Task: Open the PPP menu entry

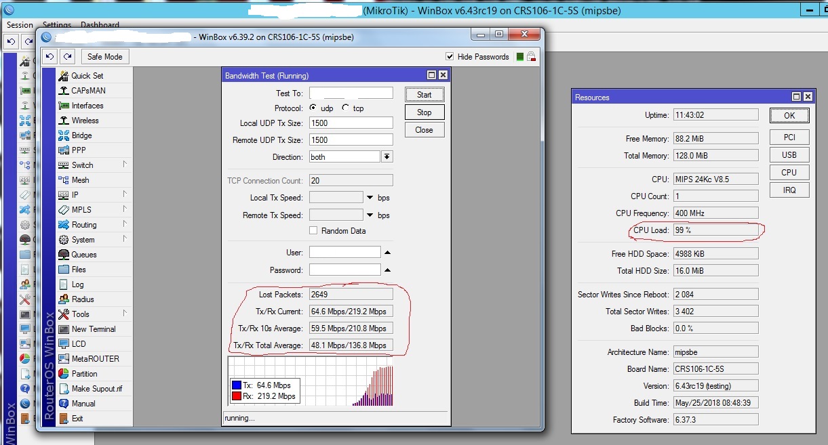Action: coord(79,150)
